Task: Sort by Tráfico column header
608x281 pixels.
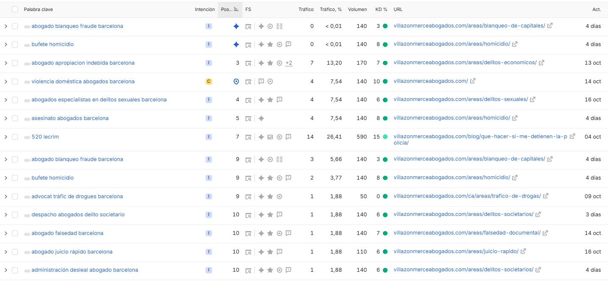Action: coord(306,9)
